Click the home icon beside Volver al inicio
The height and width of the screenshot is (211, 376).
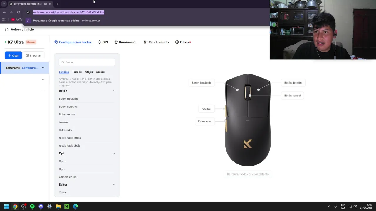point(7,30)
